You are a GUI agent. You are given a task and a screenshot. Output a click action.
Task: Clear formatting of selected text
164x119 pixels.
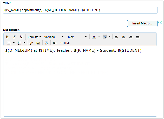[x=46, y=43]
